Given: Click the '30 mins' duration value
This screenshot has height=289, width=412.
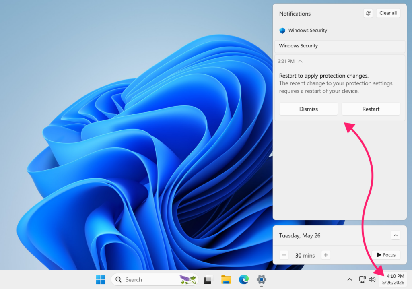Looking at the screenshot, I should pyautogui.click(x=305, y=255).
